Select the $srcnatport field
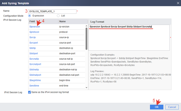The width and height of the screenshot is (181, 111). coord(35,64)
